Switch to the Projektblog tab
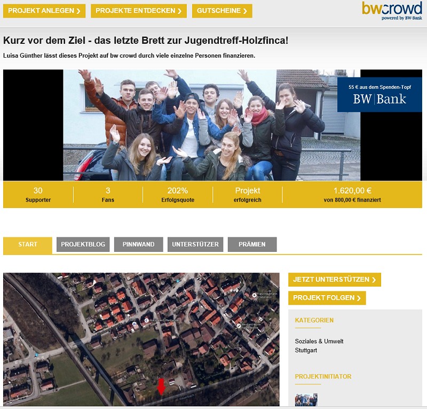The image size is (427, 409). tap(83, 245)
